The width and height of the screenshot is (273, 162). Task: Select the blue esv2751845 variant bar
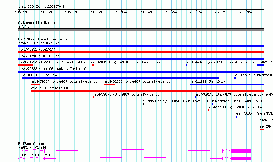point(141,59)
